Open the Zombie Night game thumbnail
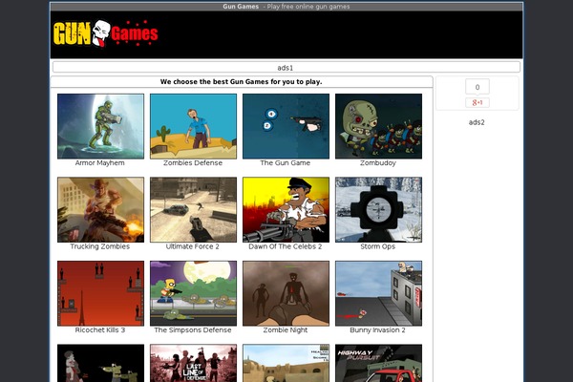 (286, 293)
